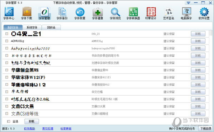Click 卸载 in the ADMUI3Lg row

[198, 41]
